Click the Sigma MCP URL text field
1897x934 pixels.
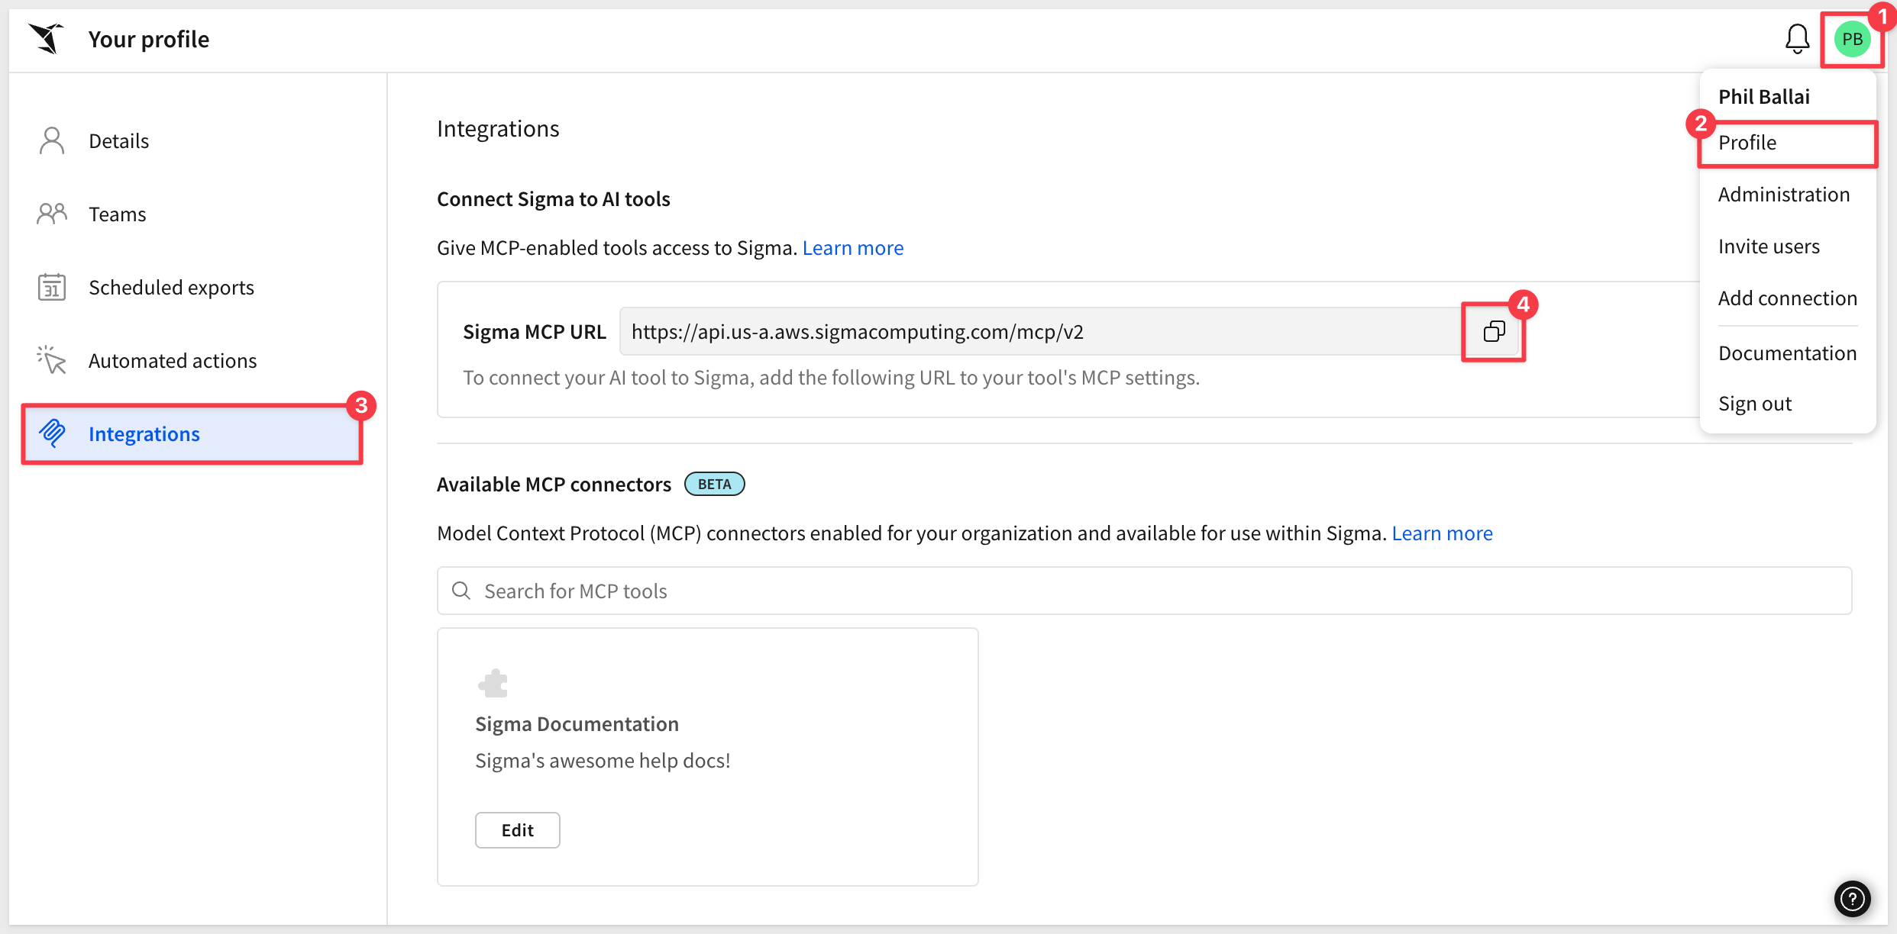click(1042, 332)
